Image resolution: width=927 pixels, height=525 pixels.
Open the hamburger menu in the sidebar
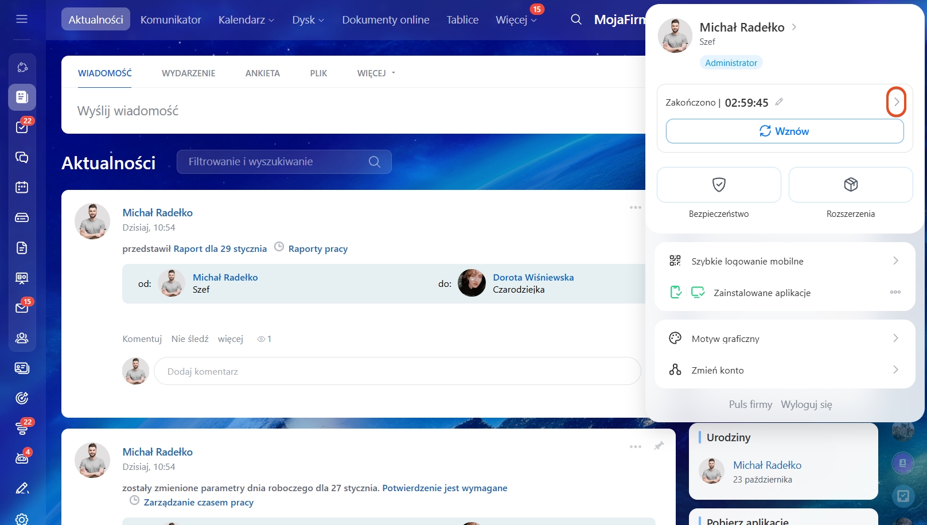(x=22, y=20)
